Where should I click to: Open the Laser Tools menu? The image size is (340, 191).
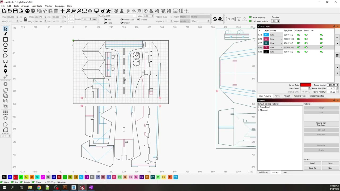tap(37, 6)
